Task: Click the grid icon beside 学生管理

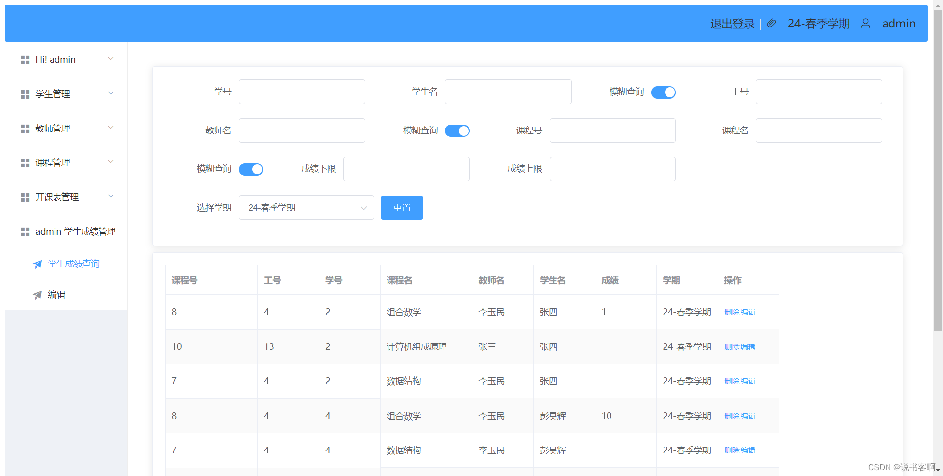Action: coord(25,94)
